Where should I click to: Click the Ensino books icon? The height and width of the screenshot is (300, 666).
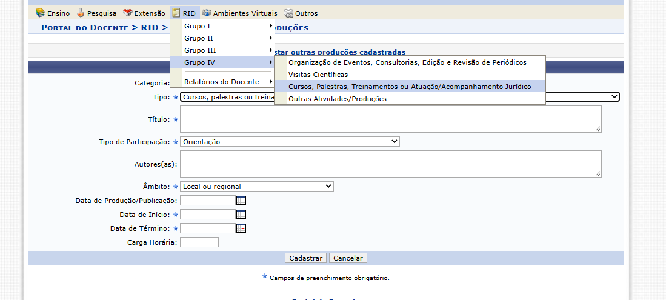point(41,13)
